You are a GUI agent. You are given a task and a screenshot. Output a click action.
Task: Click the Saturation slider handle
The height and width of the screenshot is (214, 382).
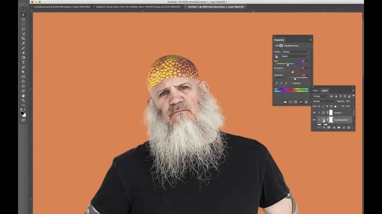(292, 72)
